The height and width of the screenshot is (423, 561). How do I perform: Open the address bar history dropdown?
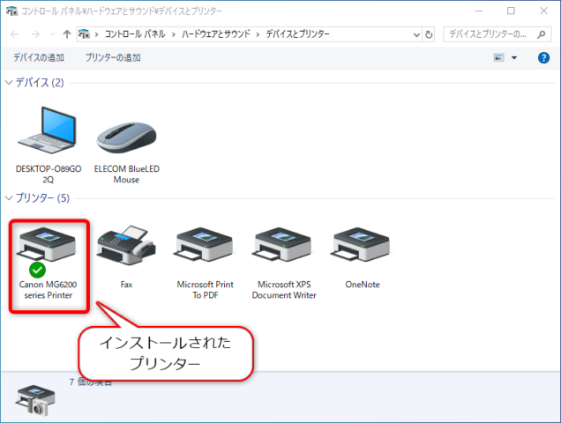coord(416,34)
